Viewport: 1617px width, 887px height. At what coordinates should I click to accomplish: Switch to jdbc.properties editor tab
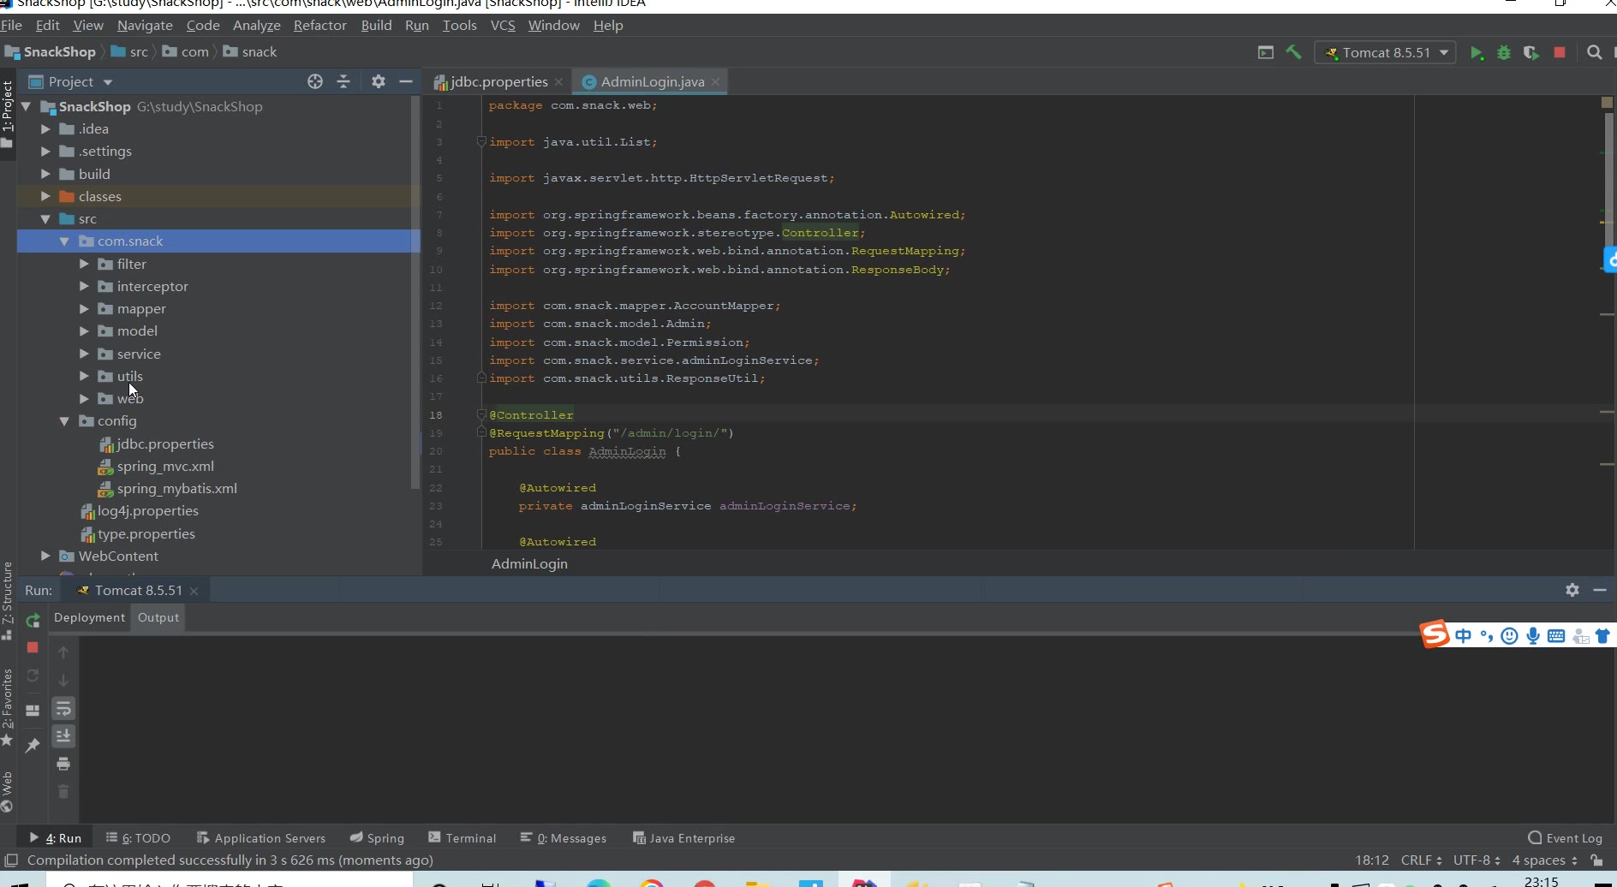pos(498,82)
